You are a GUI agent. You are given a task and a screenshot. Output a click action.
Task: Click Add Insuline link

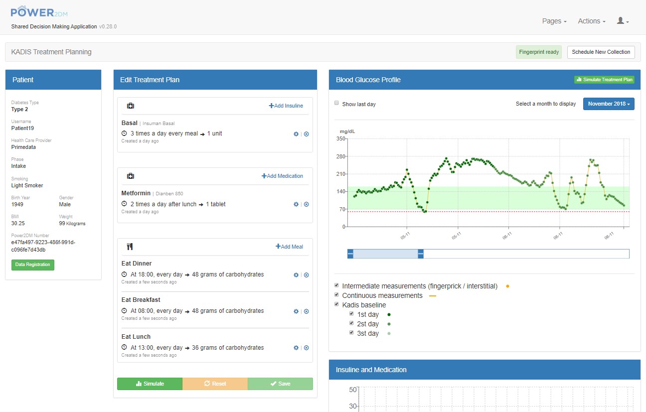coord(286,106)
